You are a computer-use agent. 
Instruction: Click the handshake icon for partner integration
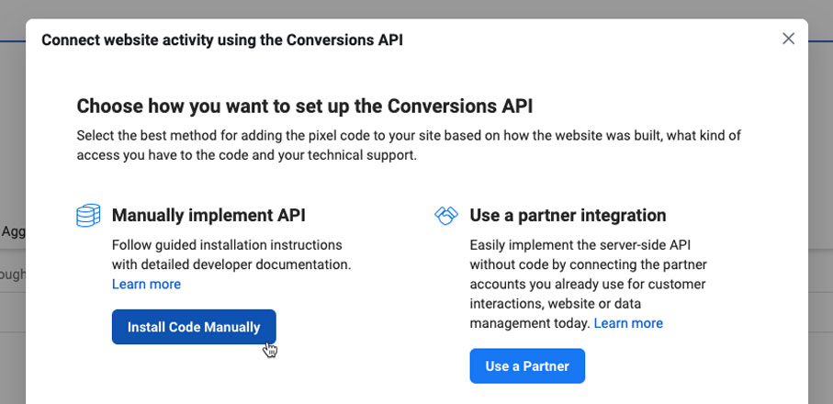[x=446, y=216]
